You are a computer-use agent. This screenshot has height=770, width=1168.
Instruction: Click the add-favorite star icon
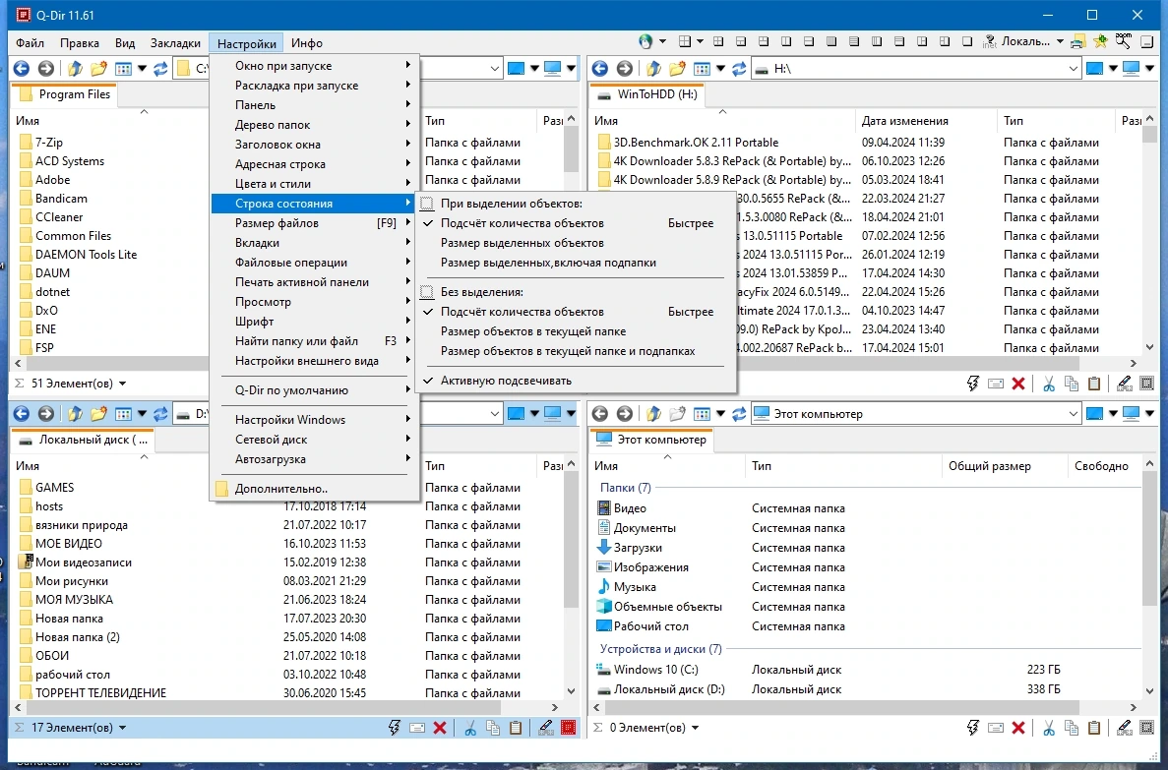pyautogui.click(x=1100, y=41)
